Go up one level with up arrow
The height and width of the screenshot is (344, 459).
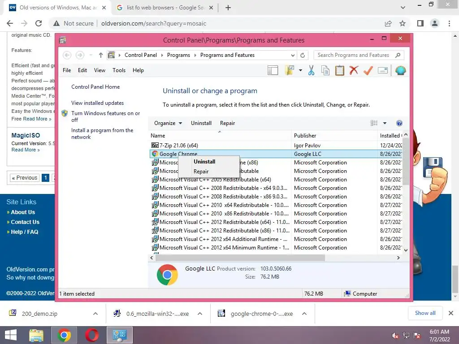coord(101,55)
